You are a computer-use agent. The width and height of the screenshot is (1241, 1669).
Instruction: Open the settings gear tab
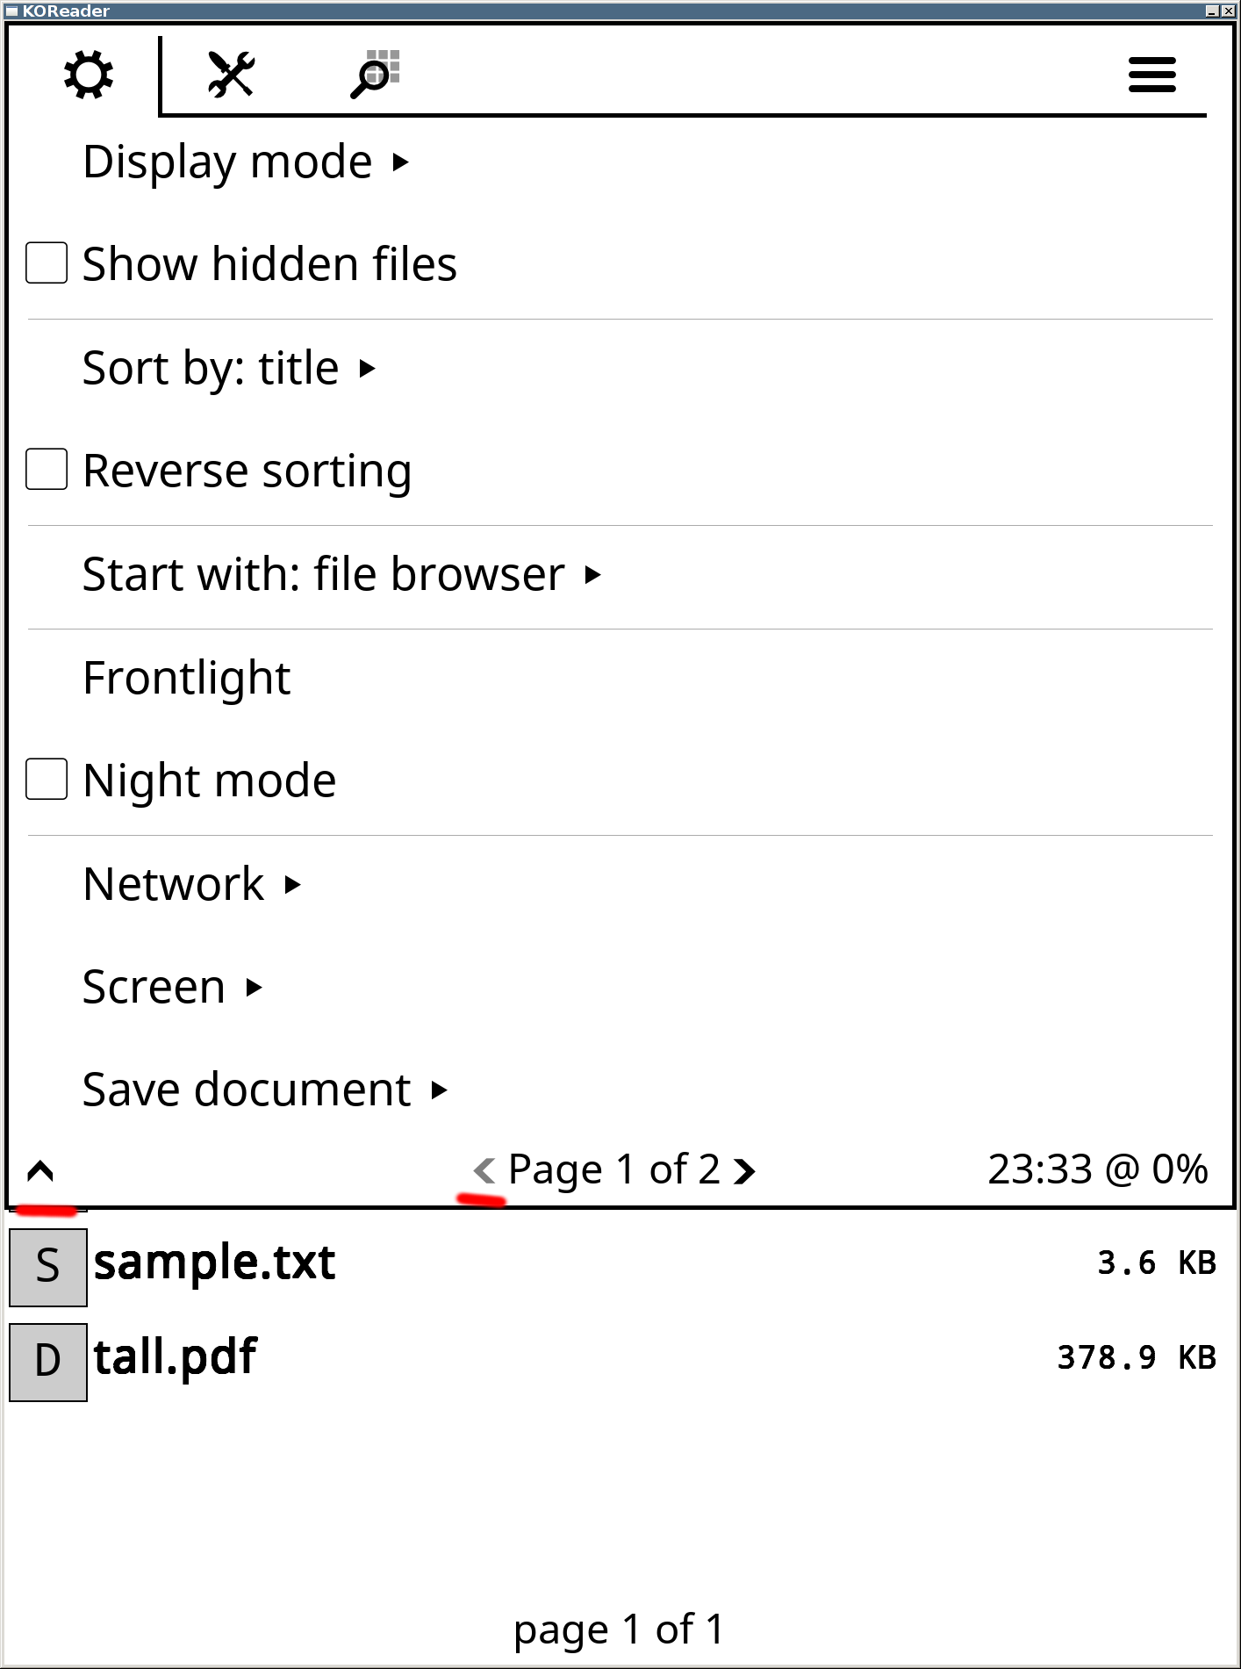point(85,75)
